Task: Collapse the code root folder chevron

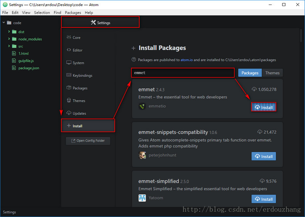Action: (x=4, y=22)
